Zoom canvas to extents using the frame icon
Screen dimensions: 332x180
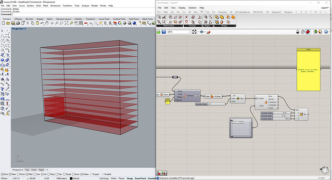click(194, 32)
